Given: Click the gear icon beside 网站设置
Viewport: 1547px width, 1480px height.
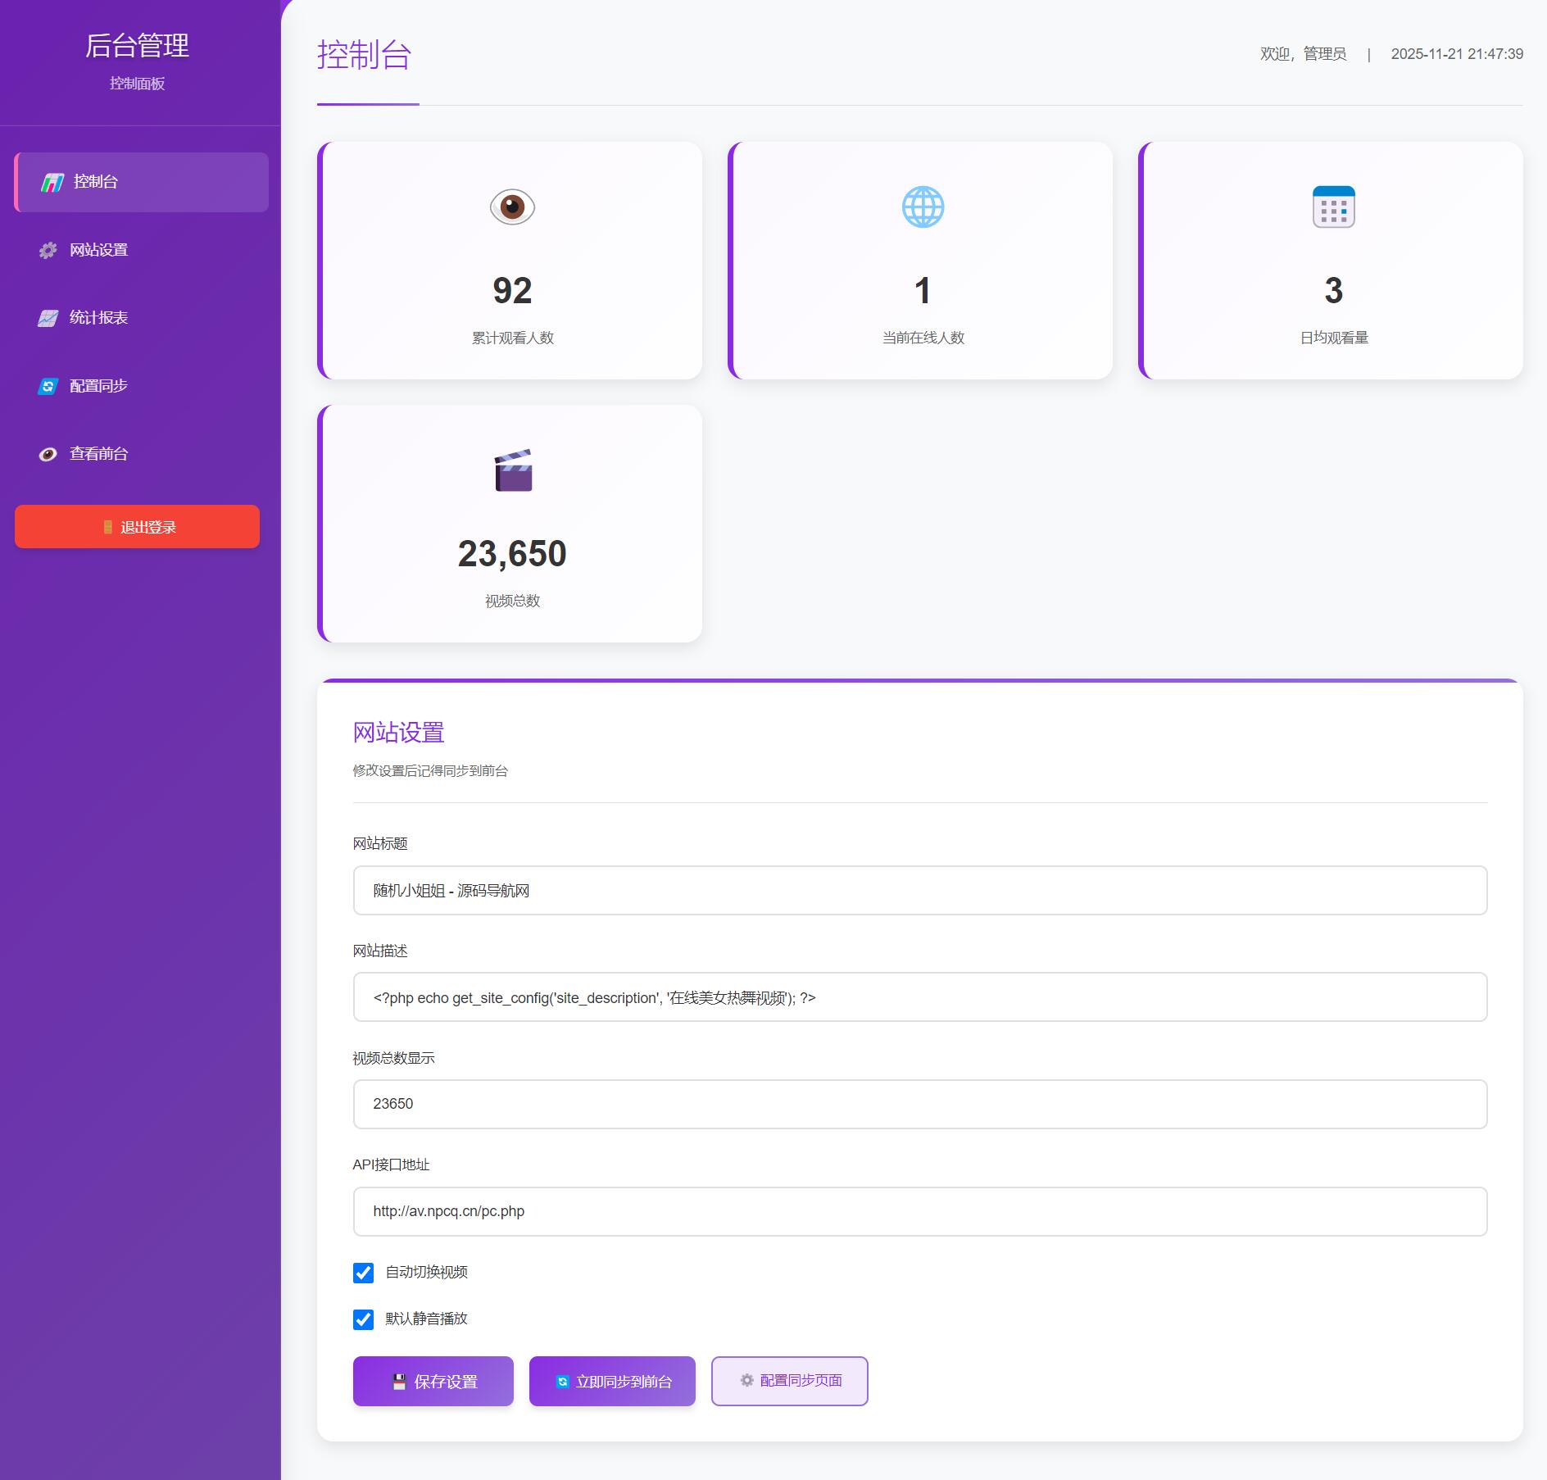Looking at the screenshot, I should tap(48, 250).
